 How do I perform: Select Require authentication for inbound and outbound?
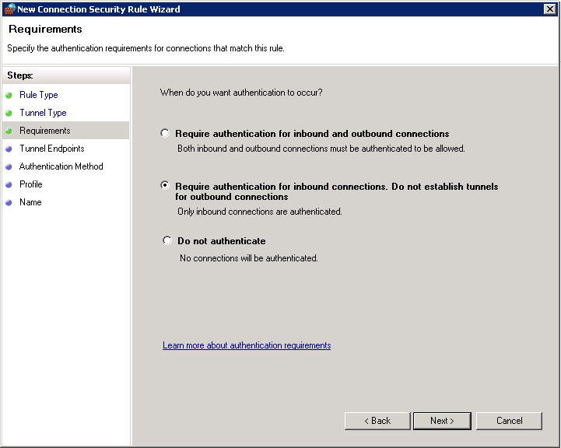pyautogui.click(x=165, y=133)
